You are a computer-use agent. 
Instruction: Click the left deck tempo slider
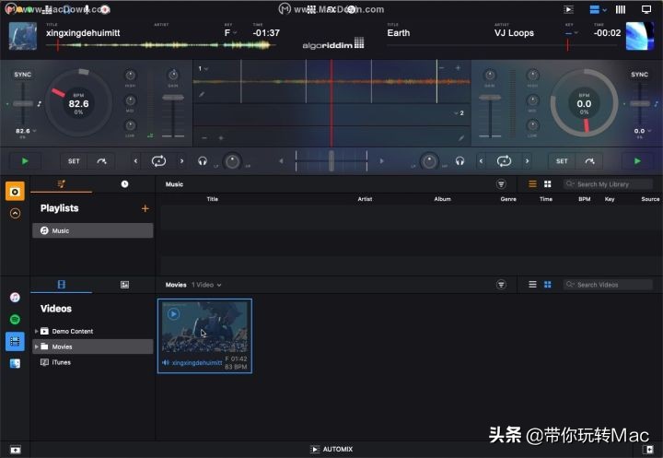tap(23, 104)
